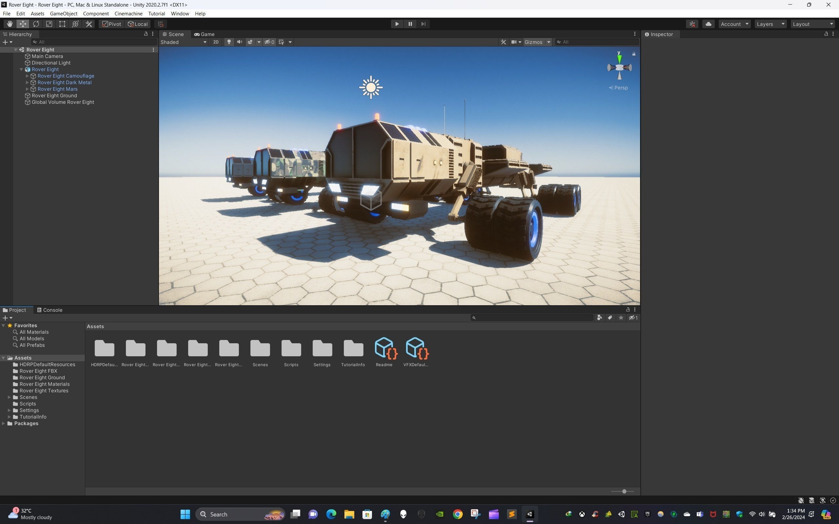Image resolution: width=839 pixels, height=524 pixels.
Task: Open the Cinemachine menu
Action: tap(128, 13)
